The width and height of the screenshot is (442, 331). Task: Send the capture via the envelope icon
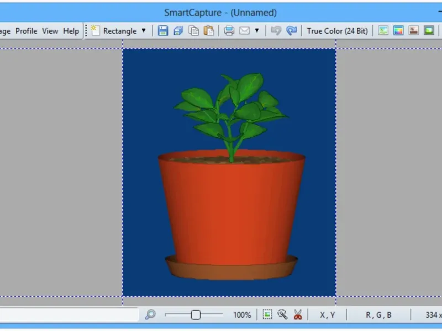click(x=244, y=31)
